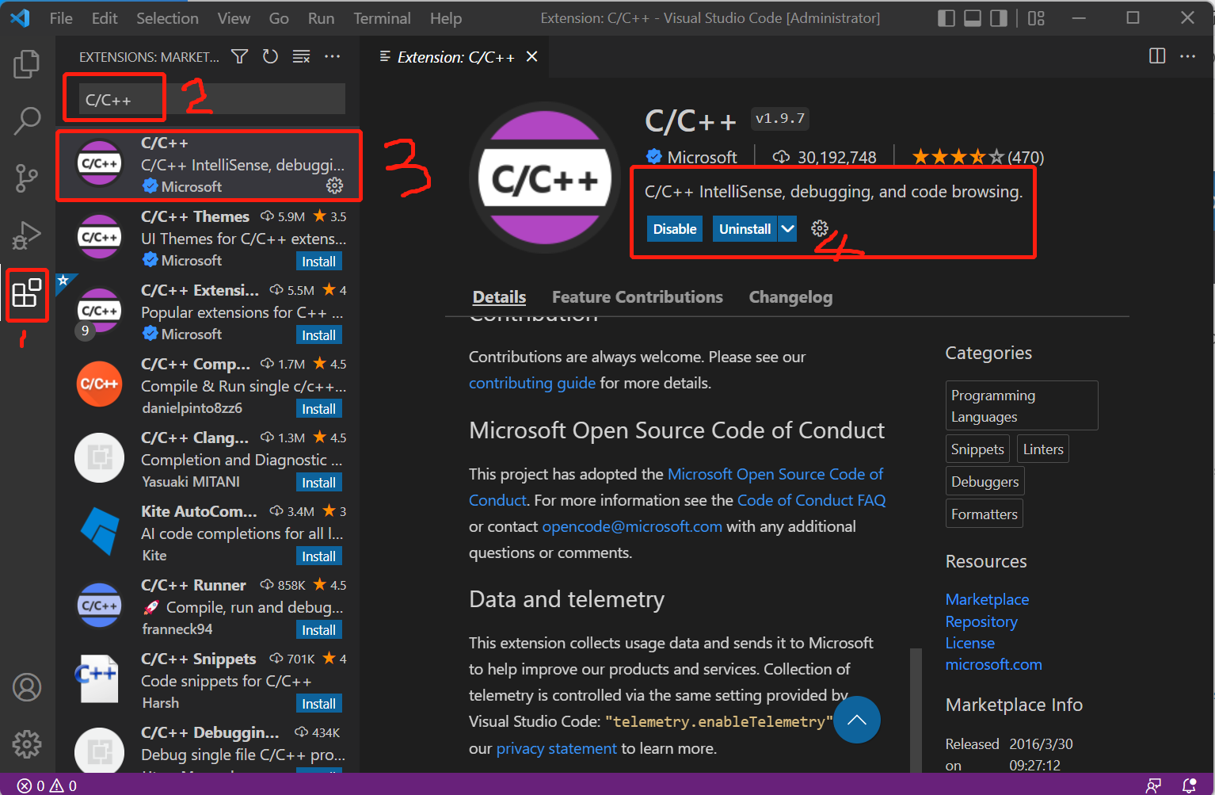Install the C/C++ Extension Pack
This screenshot has width=1215, height=795.
318,334
